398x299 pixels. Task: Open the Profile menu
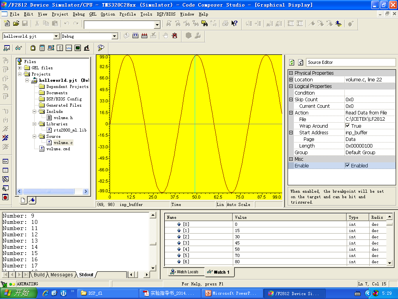[127, 14]
